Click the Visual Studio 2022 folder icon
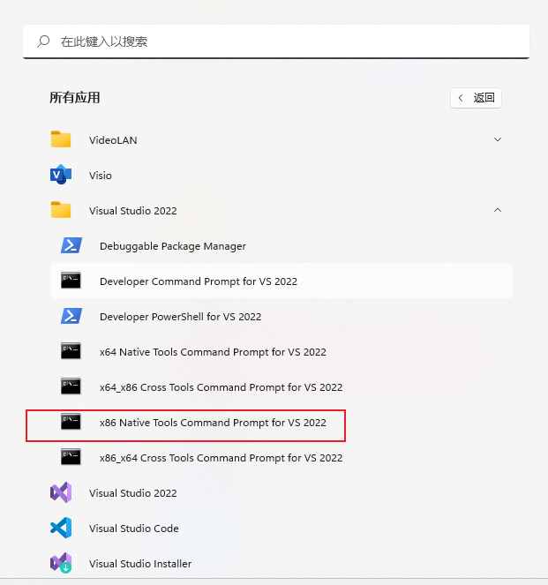548x585 pixels. (61, 210)
